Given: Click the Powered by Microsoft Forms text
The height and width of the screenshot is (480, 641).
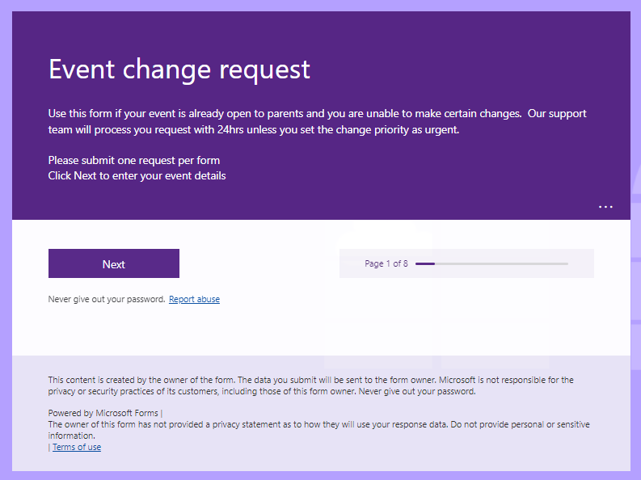Looking at the screenshot, I should (103, 413).
